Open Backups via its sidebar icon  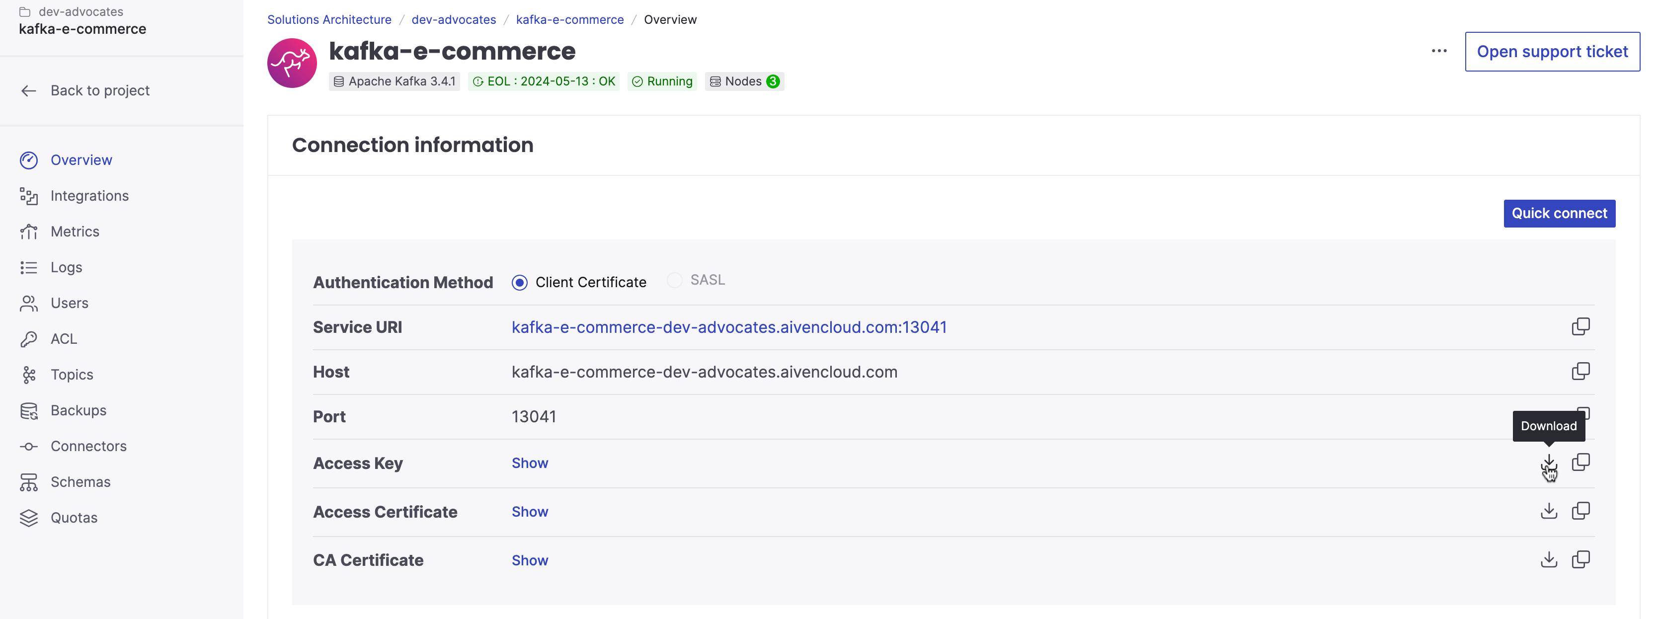[x=29, y=410]
